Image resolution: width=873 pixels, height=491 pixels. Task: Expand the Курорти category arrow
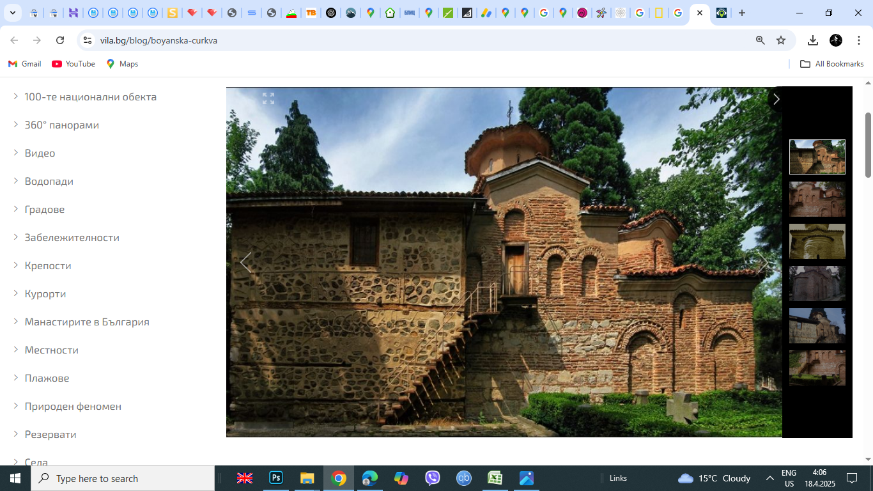coord(16,293)
